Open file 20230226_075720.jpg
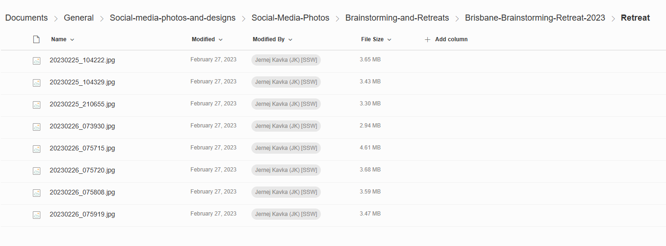The image size is (666, 246). click(x=82, y=170)
